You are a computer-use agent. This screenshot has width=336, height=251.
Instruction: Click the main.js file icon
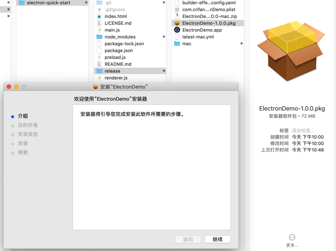(x=99, y=30)
